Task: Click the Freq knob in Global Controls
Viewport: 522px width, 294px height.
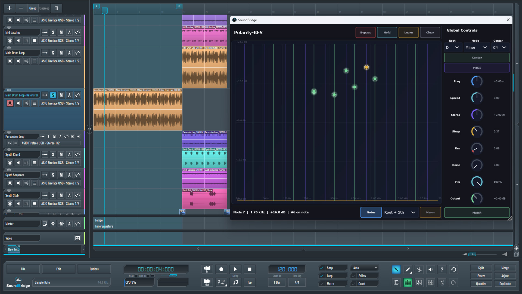Action: pyautogui.click(x=477, y=81)
